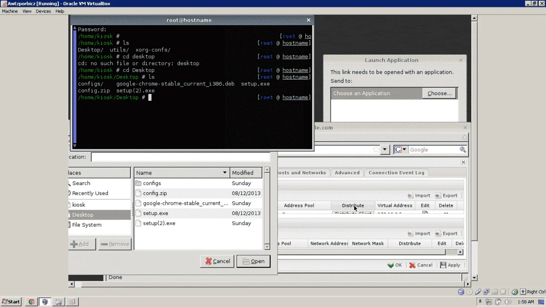This screenshot has width=546, height=307.
Task: Select config.zip in the file list
Action: [x=198, y=193]
